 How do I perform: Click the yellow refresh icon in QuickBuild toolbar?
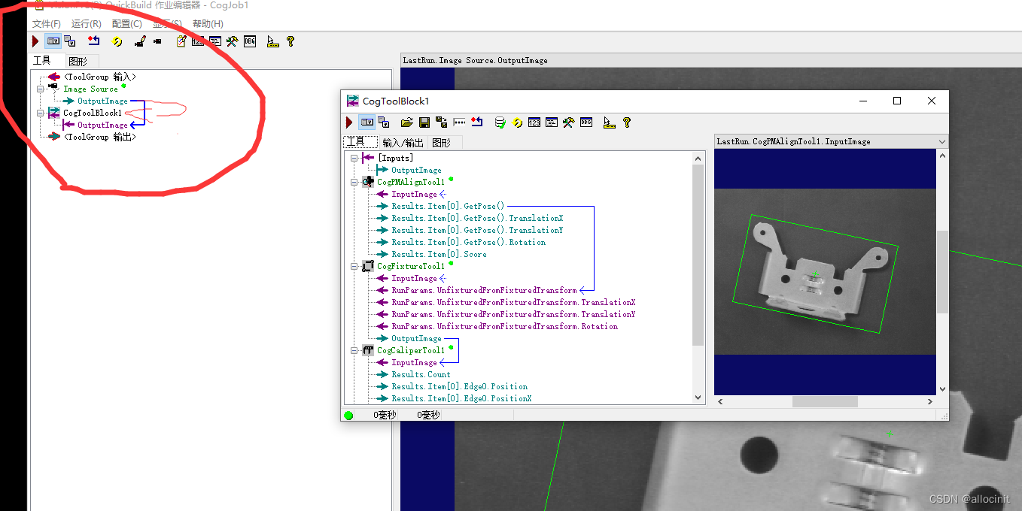coord(117,41)
